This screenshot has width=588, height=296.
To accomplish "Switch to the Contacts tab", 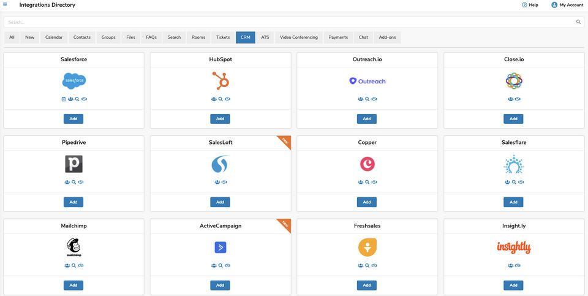I will (x=81, y=37).
